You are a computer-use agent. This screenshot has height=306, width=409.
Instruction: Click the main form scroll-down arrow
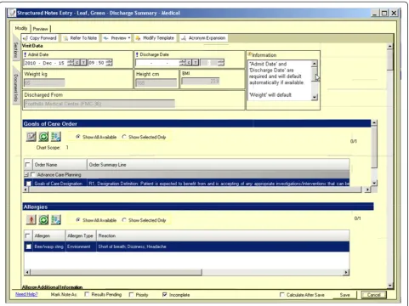click(390, 286)
